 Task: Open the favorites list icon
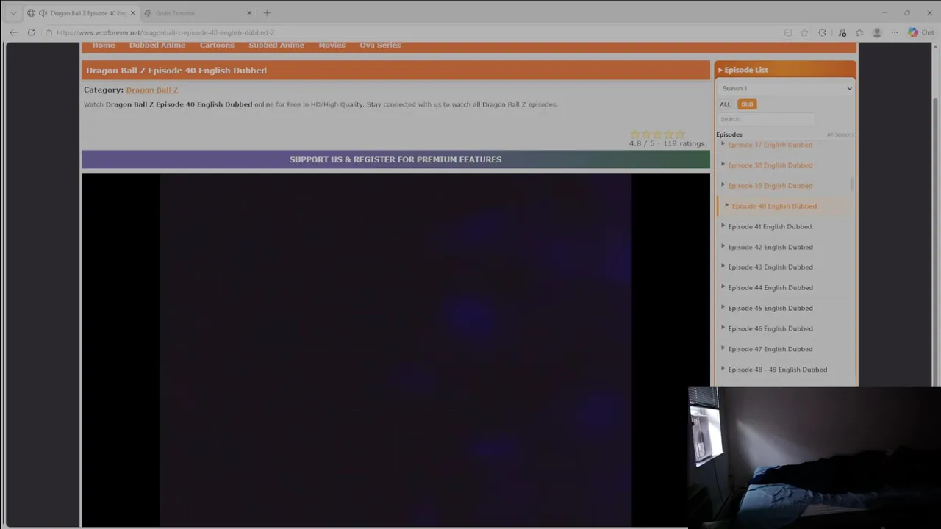(x=859, y=32)
